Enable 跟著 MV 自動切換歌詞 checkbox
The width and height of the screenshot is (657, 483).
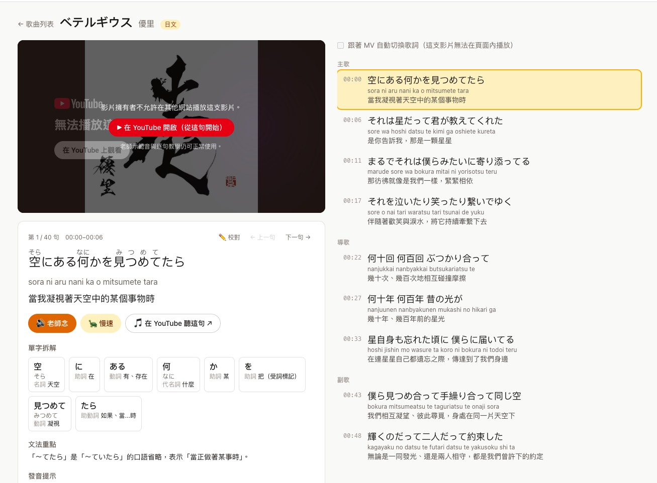coord(341,46)
